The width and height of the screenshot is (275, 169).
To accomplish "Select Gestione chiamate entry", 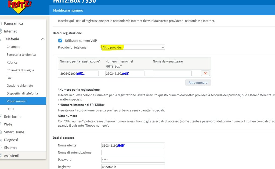I will coord(20,86).
